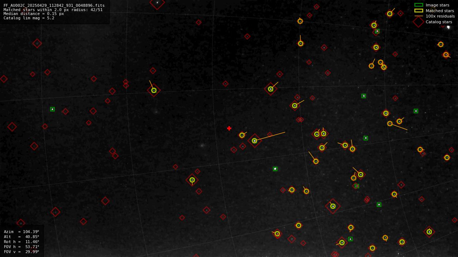The image size is (458, 257).
Task: Click the red center cross marker
Action: pyautogui.click(x=229, y=128)
